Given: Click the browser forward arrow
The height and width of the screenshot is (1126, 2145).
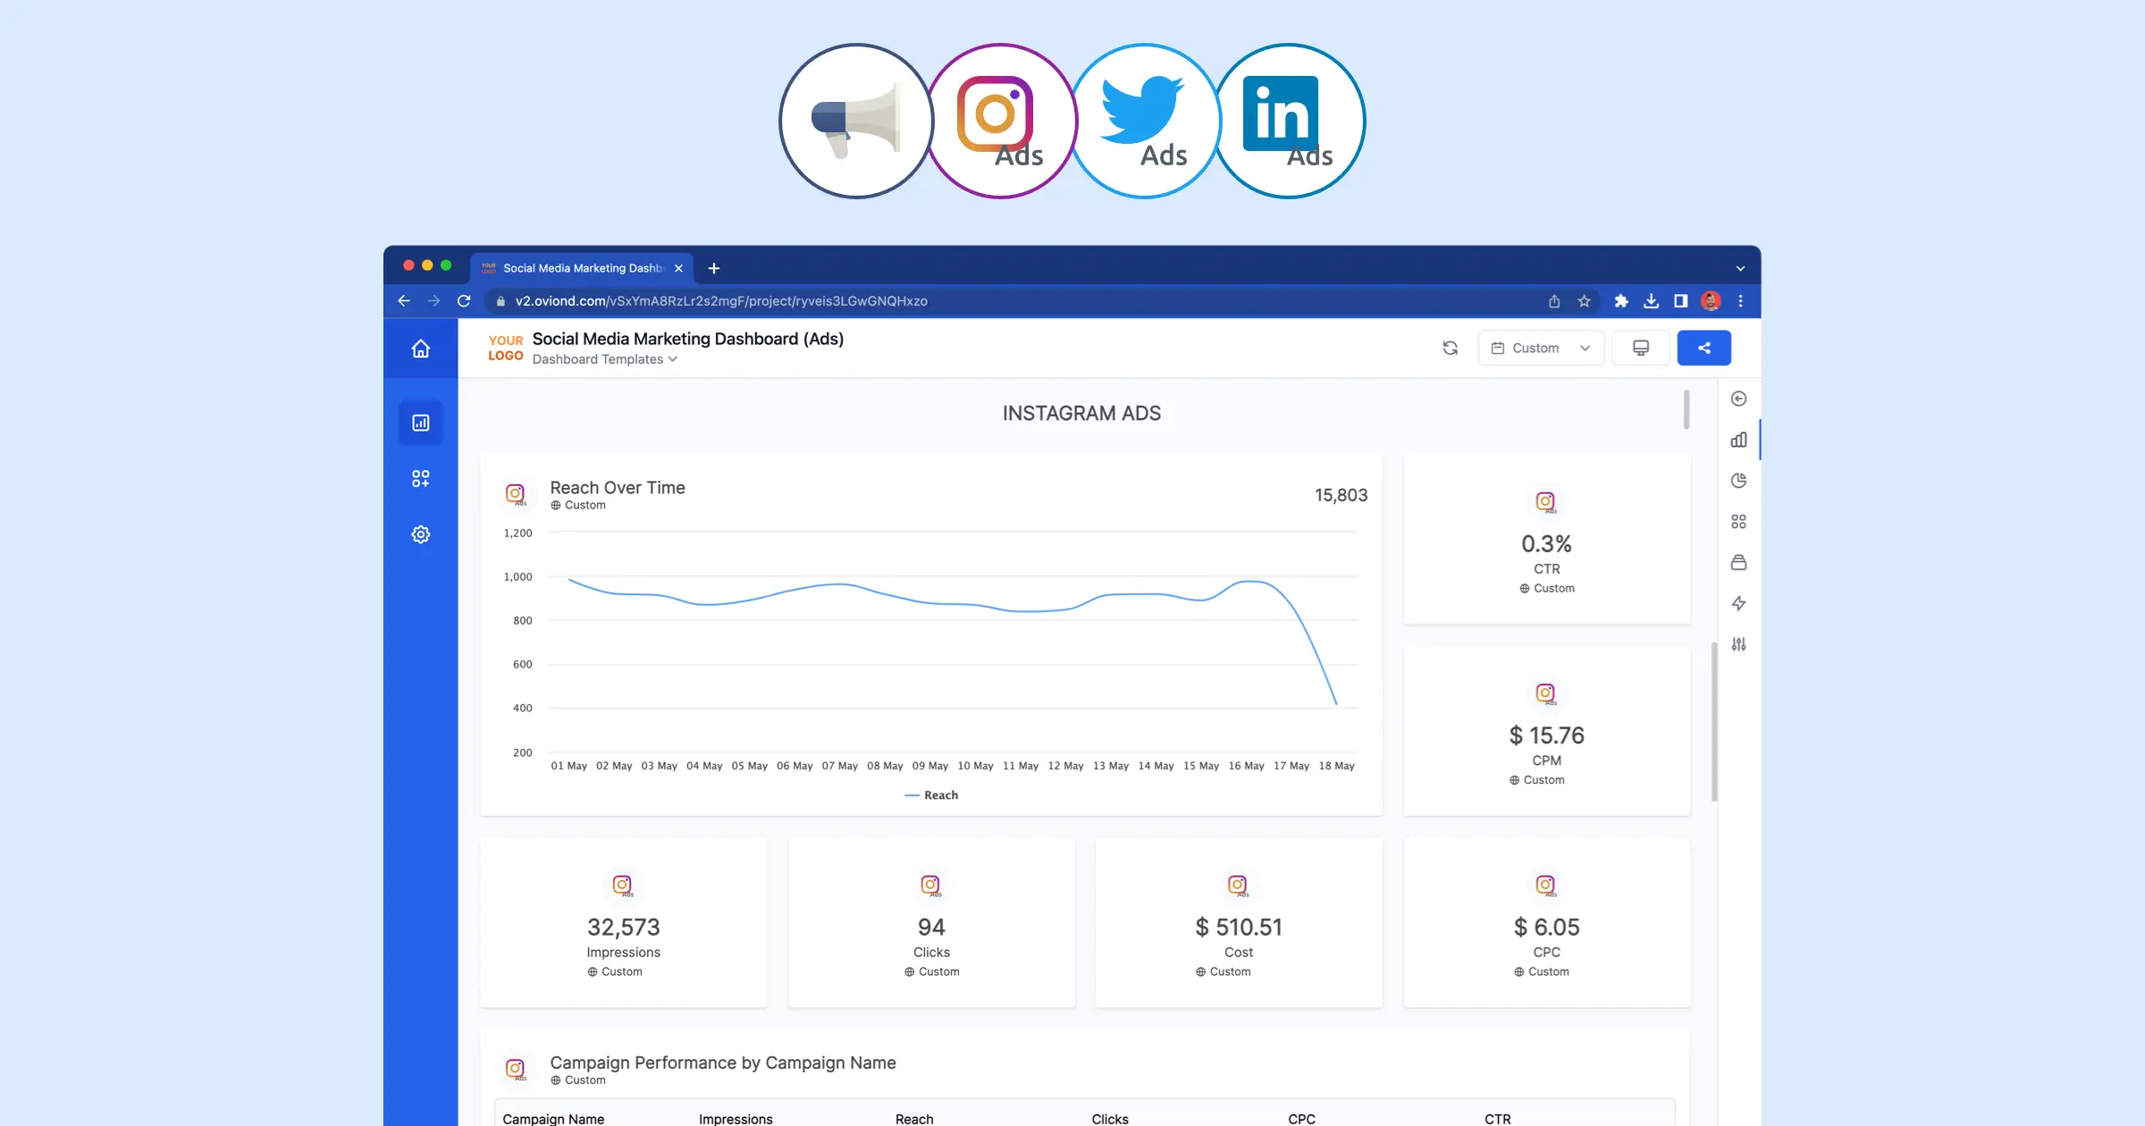Looking at the screenshot, I should [433, 301].
